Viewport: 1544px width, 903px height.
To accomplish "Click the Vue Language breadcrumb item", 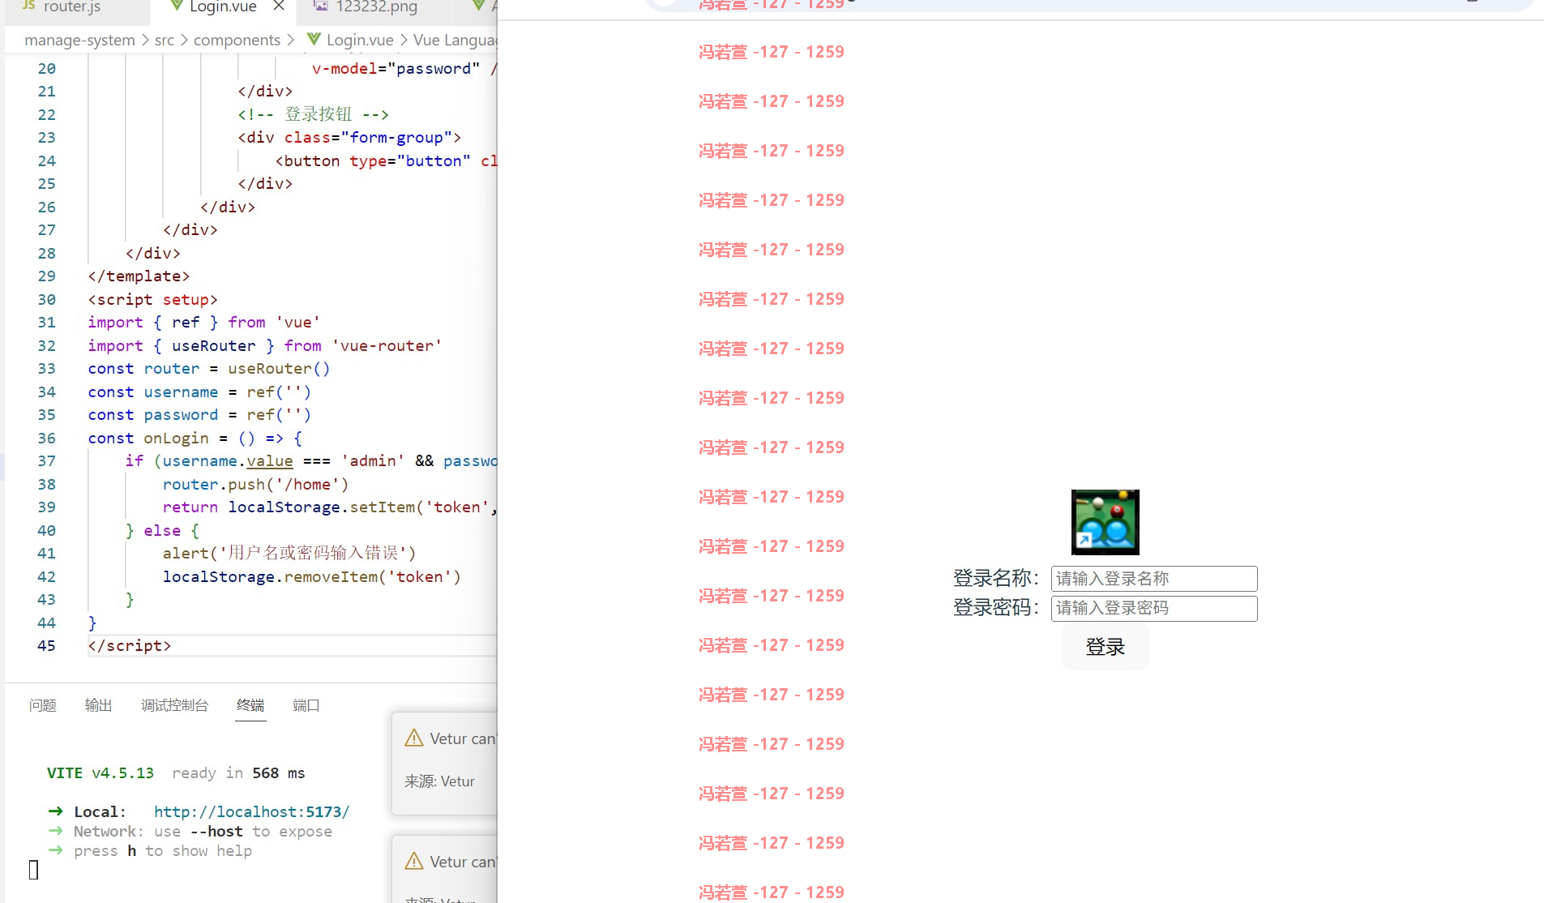I will (455, 40).
